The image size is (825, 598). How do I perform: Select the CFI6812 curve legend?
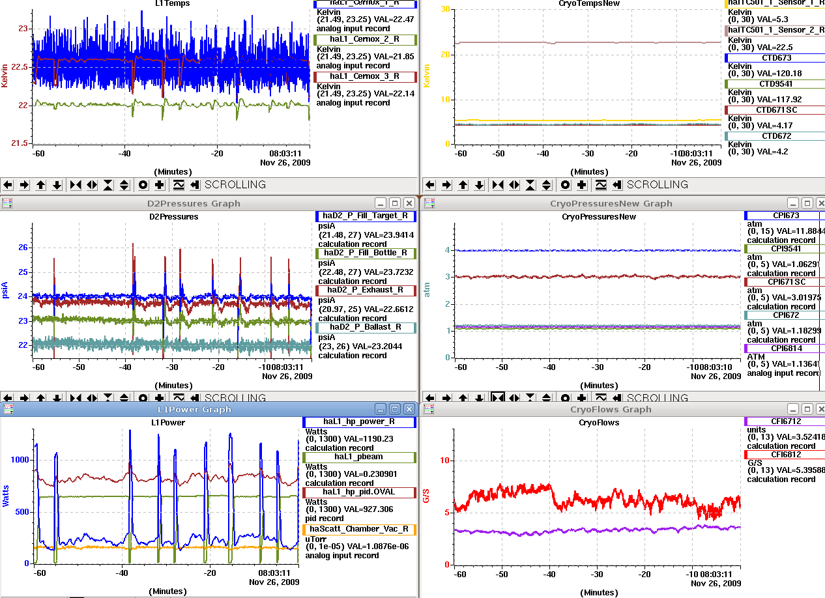(x=785, y=454)
